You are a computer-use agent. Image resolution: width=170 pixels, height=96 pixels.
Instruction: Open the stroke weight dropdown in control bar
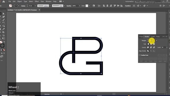[x=35, y=6]
